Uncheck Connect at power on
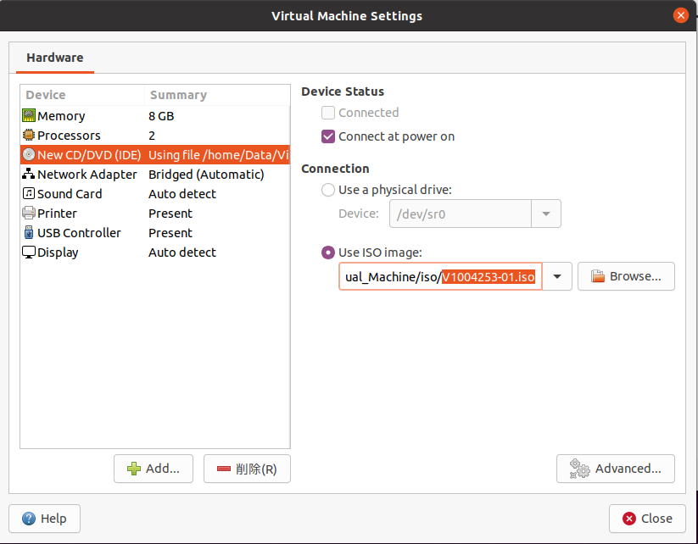 [x=328, y=136]
